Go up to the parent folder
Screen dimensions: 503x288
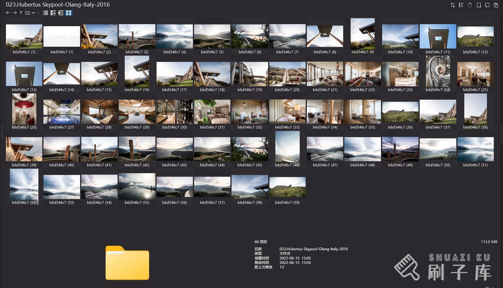pos(21,13)
